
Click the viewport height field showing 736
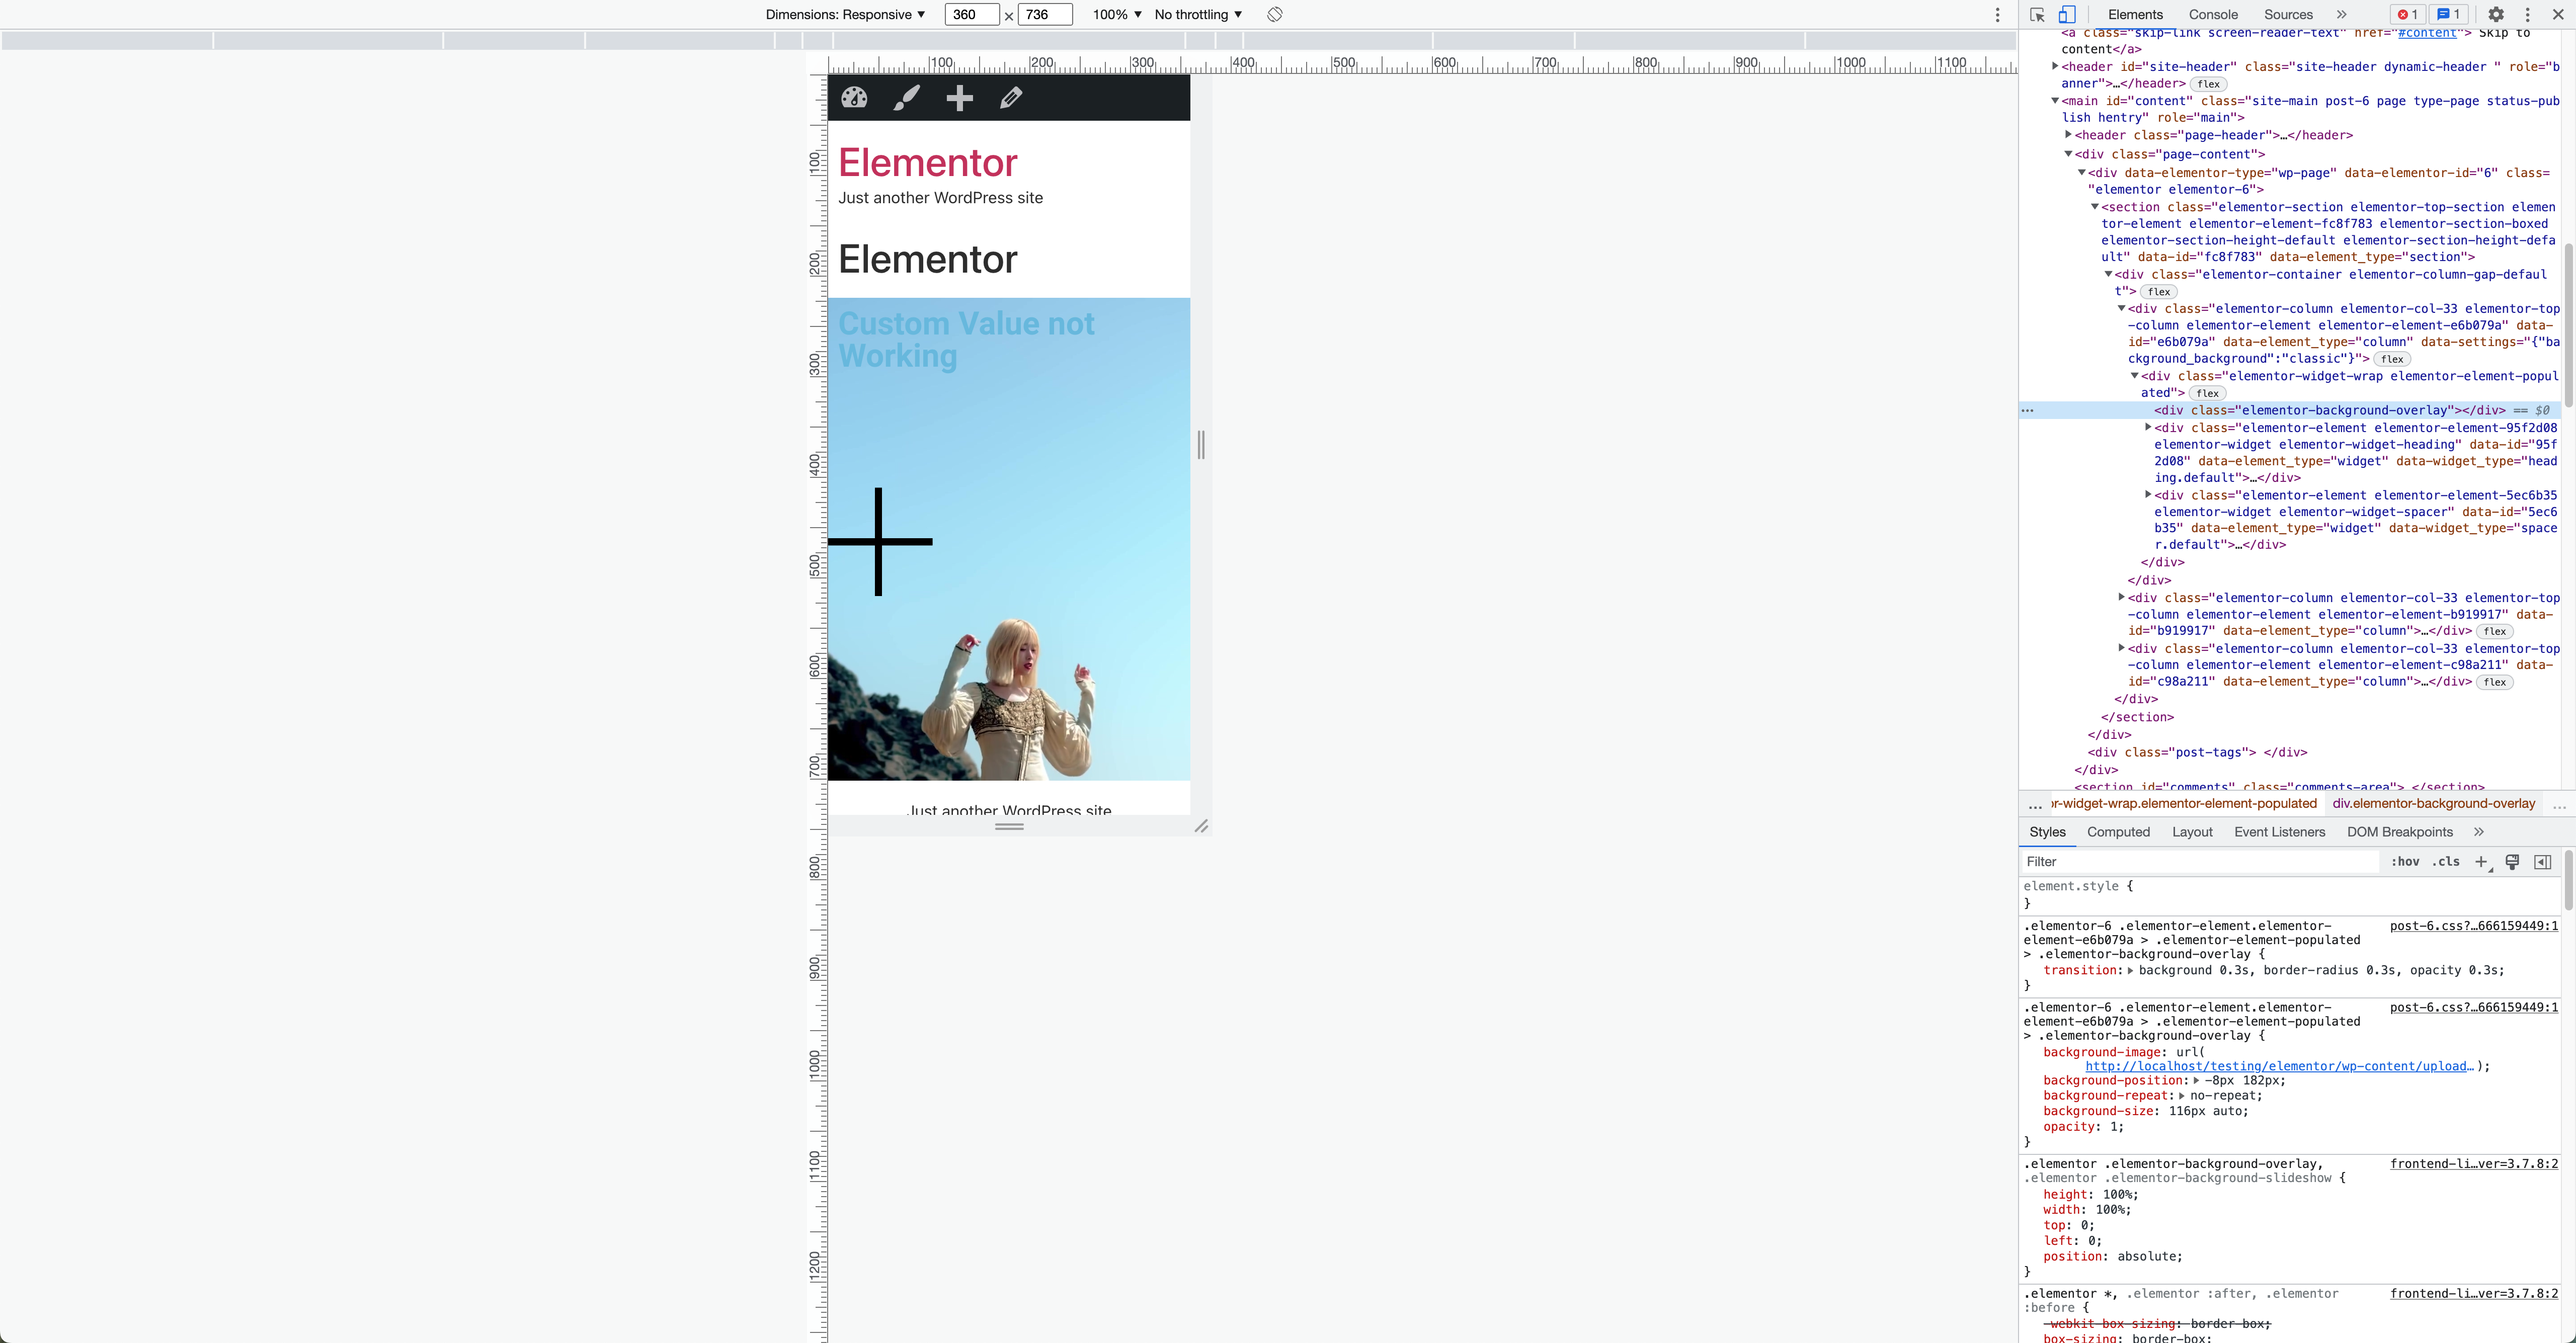[1044, 14]
